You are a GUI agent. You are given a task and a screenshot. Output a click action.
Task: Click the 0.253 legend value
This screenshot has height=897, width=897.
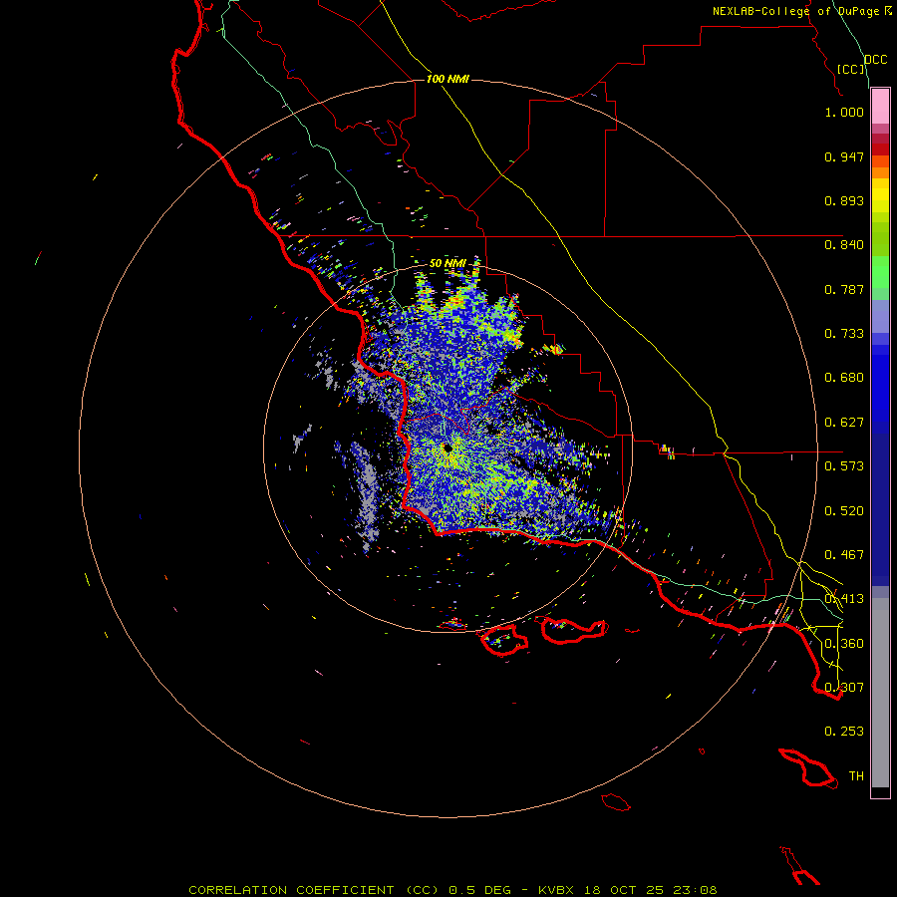pos(844,732)
